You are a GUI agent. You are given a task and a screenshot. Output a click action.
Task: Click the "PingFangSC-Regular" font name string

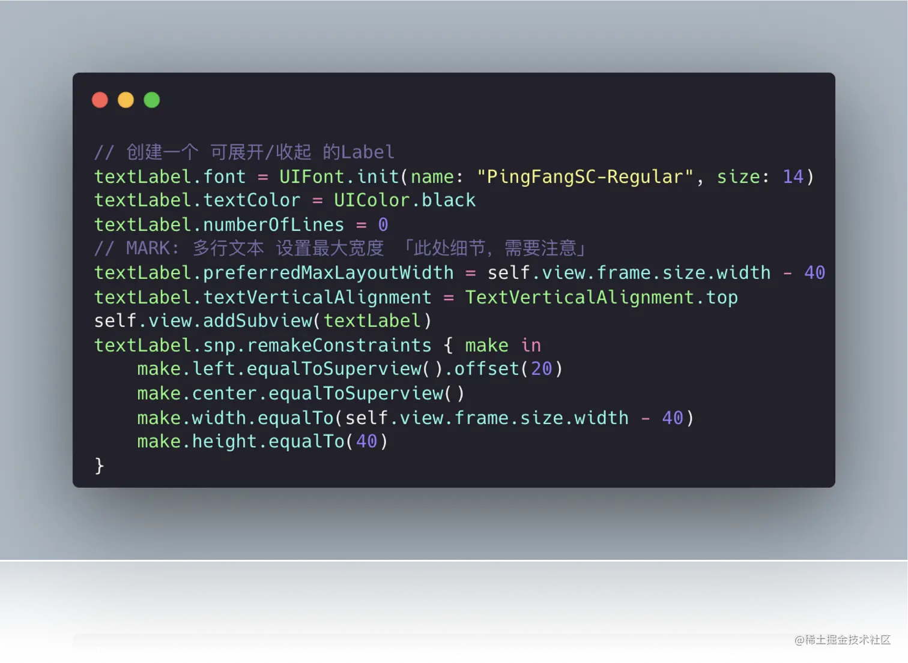click(585, 177)
